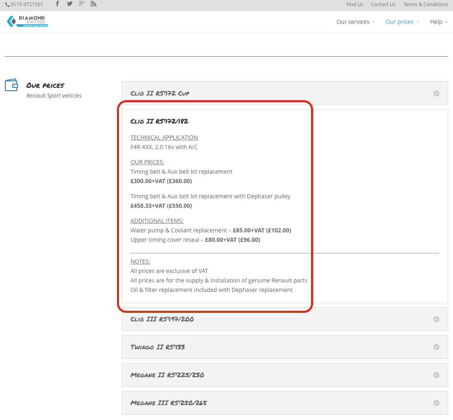Click the plus icon on Clio II RS'172 Cup
The height and width of the screenshot is (420, 453).
point(436,93)
